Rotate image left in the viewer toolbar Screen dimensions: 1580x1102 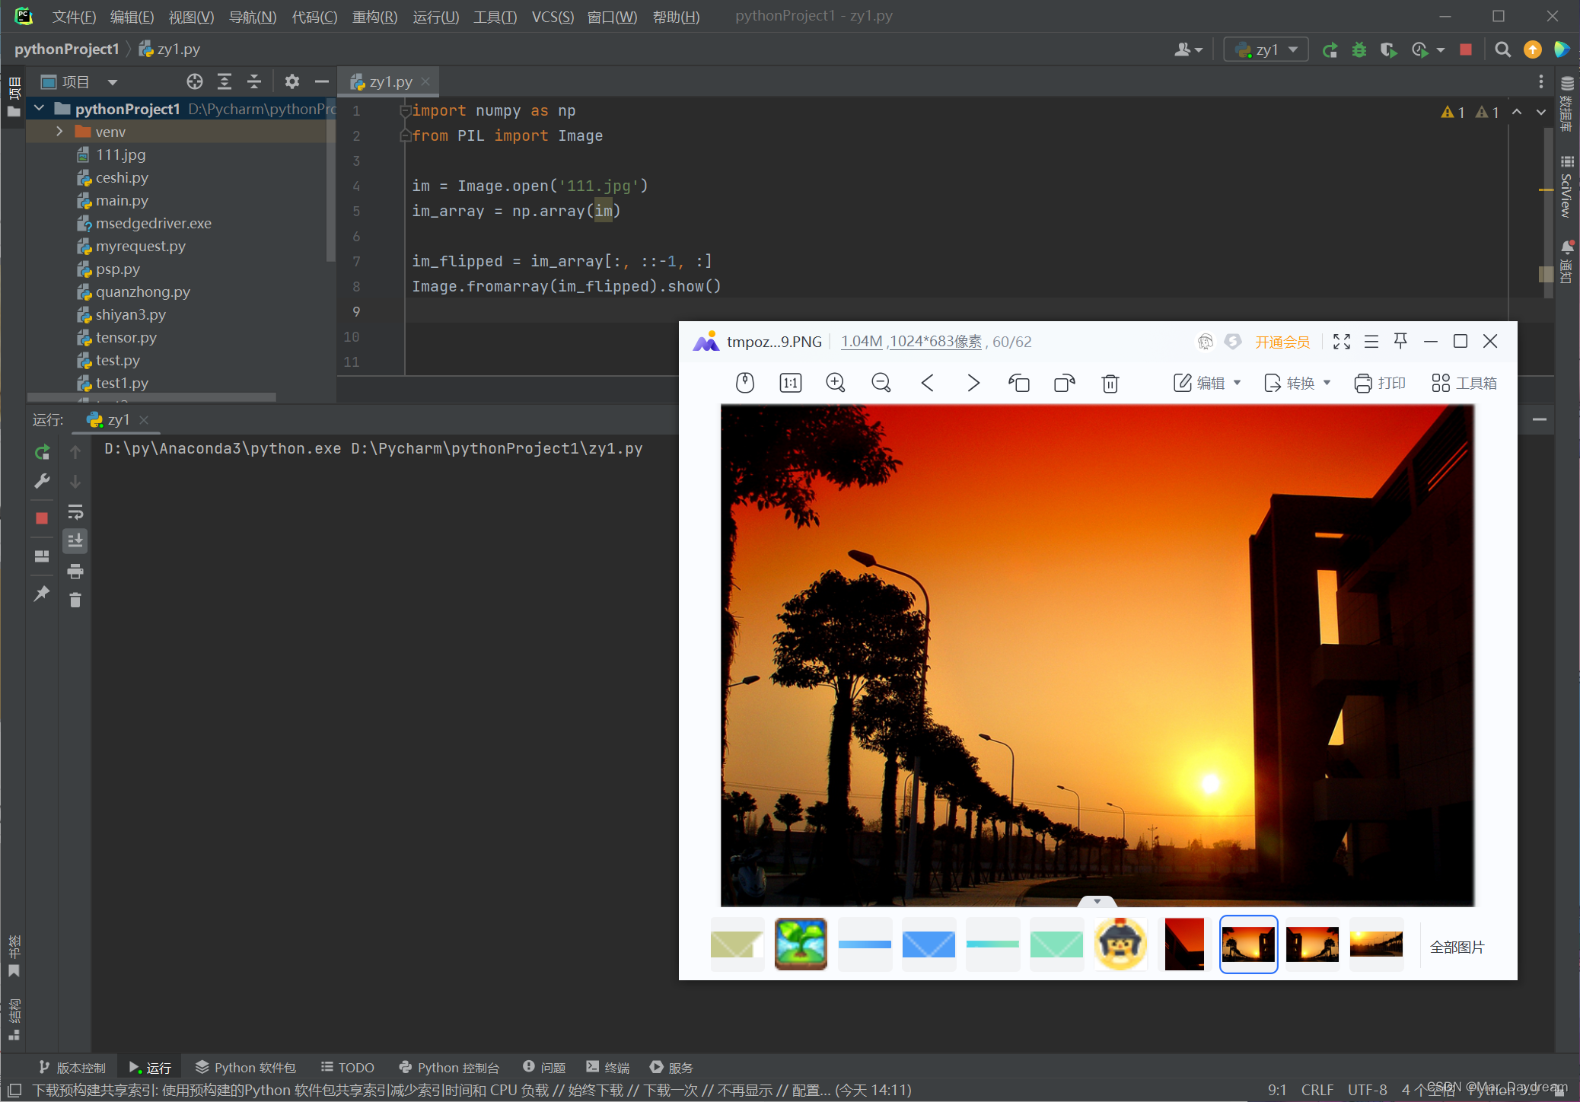1018,383
